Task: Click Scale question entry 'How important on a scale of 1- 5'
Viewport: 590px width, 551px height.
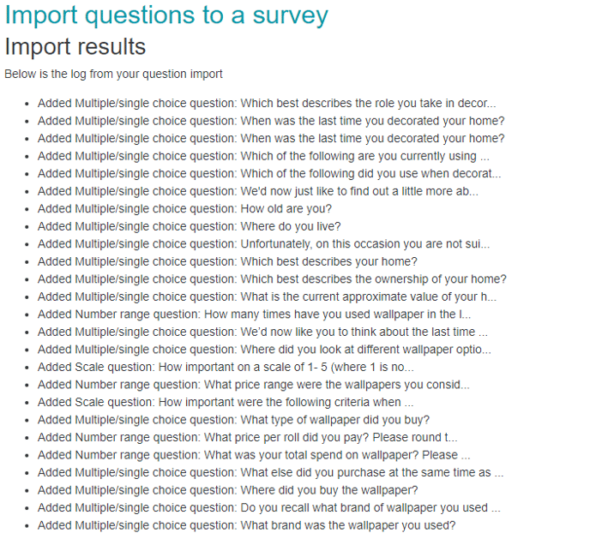Action: 226,367
